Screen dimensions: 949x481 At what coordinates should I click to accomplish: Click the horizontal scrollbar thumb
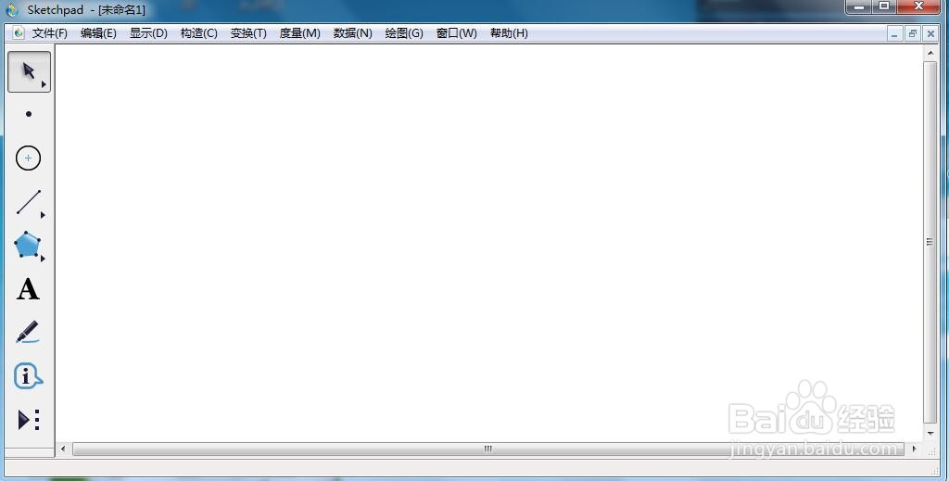pos(488,449)
